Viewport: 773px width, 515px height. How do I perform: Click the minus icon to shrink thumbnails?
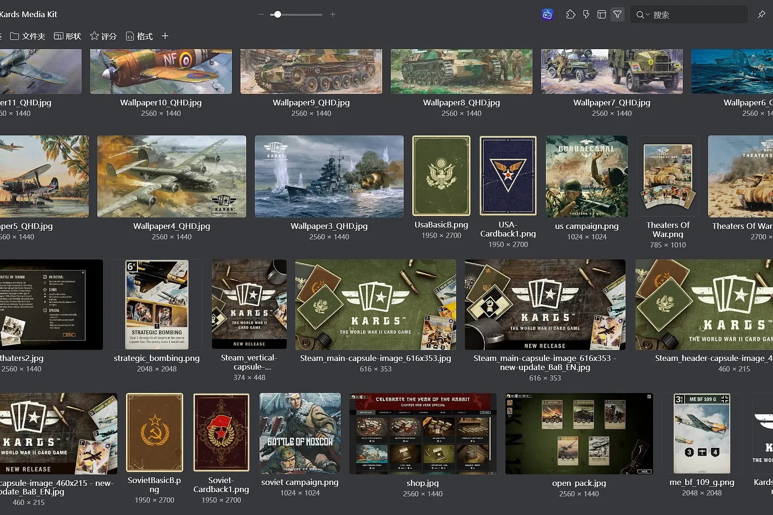pos(261,15)
